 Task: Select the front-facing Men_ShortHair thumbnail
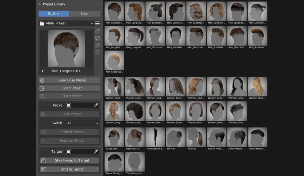[x=176, y=36]
